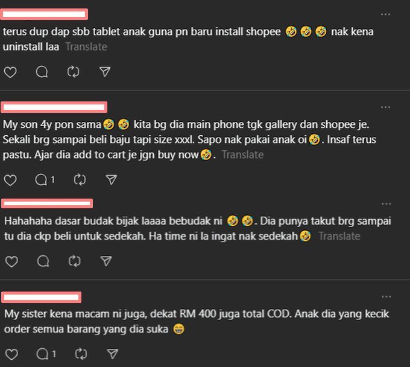
Task: Repost the first comment about tablet
Action: pyautogui.click(x=73, y=72)
